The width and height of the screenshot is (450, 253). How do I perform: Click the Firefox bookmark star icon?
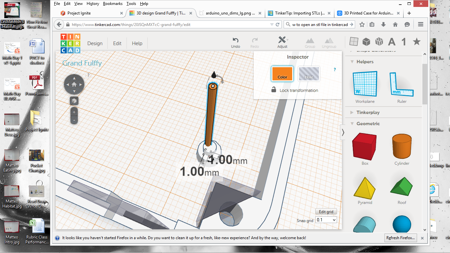tap(362, 24)
